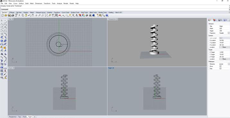Open the Surface menu
The image size is (230, 118).
coord(21,3)
